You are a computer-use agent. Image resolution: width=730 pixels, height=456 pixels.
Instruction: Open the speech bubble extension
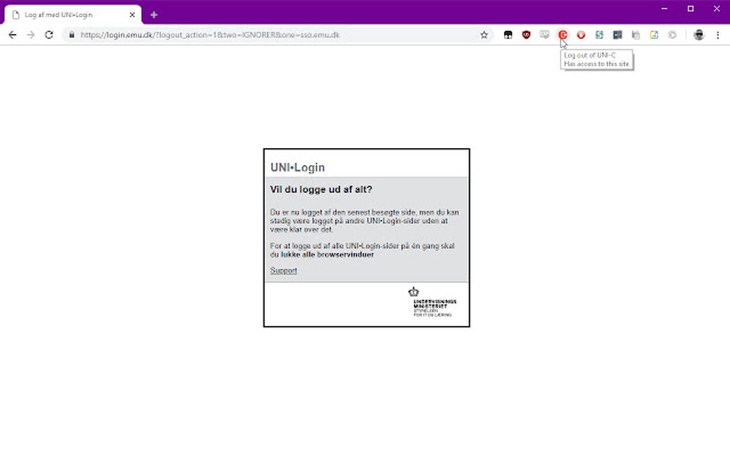pyautogui.click(x=544, y=34)
